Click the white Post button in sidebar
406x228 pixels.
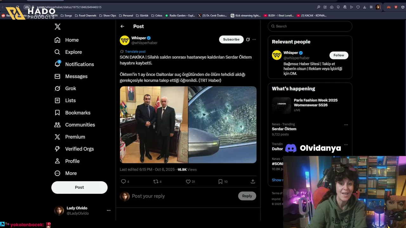pos(79,187)
